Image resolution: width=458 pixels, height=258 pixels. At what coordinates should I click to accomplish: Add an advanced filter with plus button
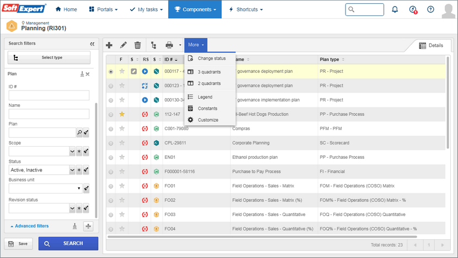(88, 226)
